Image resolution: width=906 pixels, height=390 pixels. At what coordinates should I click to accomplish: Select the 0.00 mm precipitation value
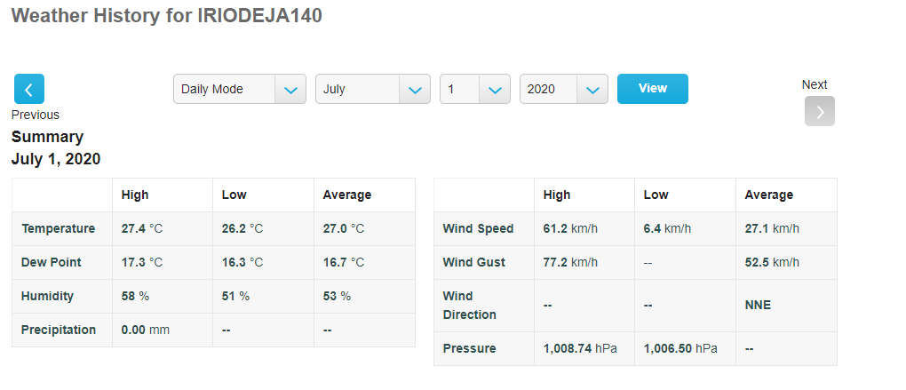point(146,330)
